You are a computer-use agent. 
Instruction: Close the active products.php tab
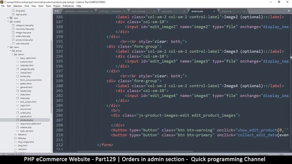coord(214,11)
